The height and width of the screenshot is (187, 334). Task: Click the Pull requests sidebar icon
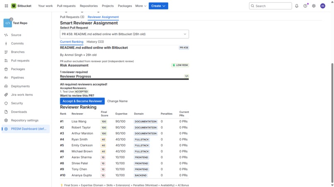[x=6, y=61]
